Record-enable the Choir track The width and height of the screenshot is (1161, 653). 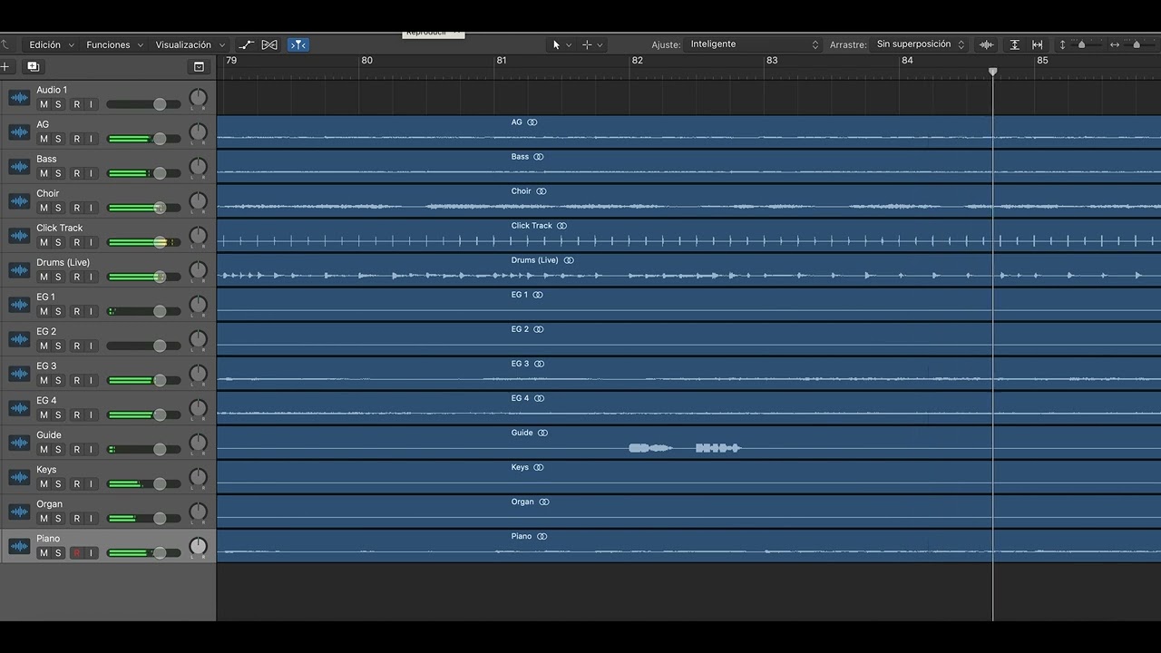coord(76,208)
